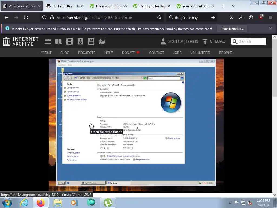Click the search bar magnifier icon

click(171, 18)
